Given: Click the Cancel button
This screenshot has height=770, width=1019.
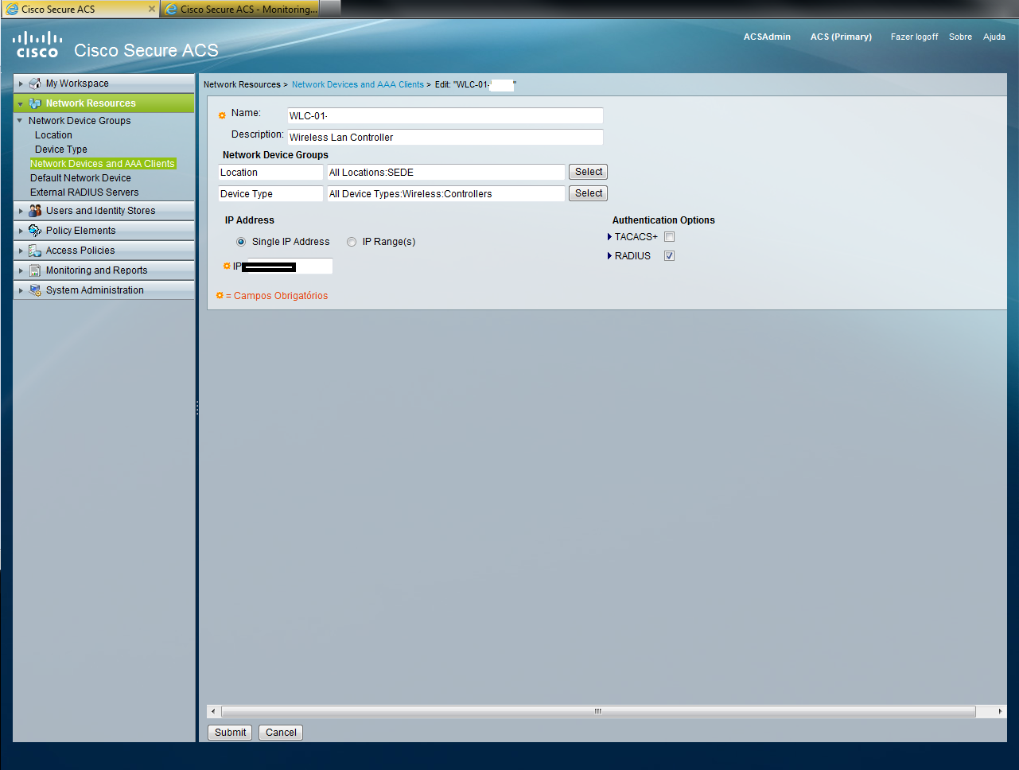Looking at the screenshot, I should click(281, 733).
